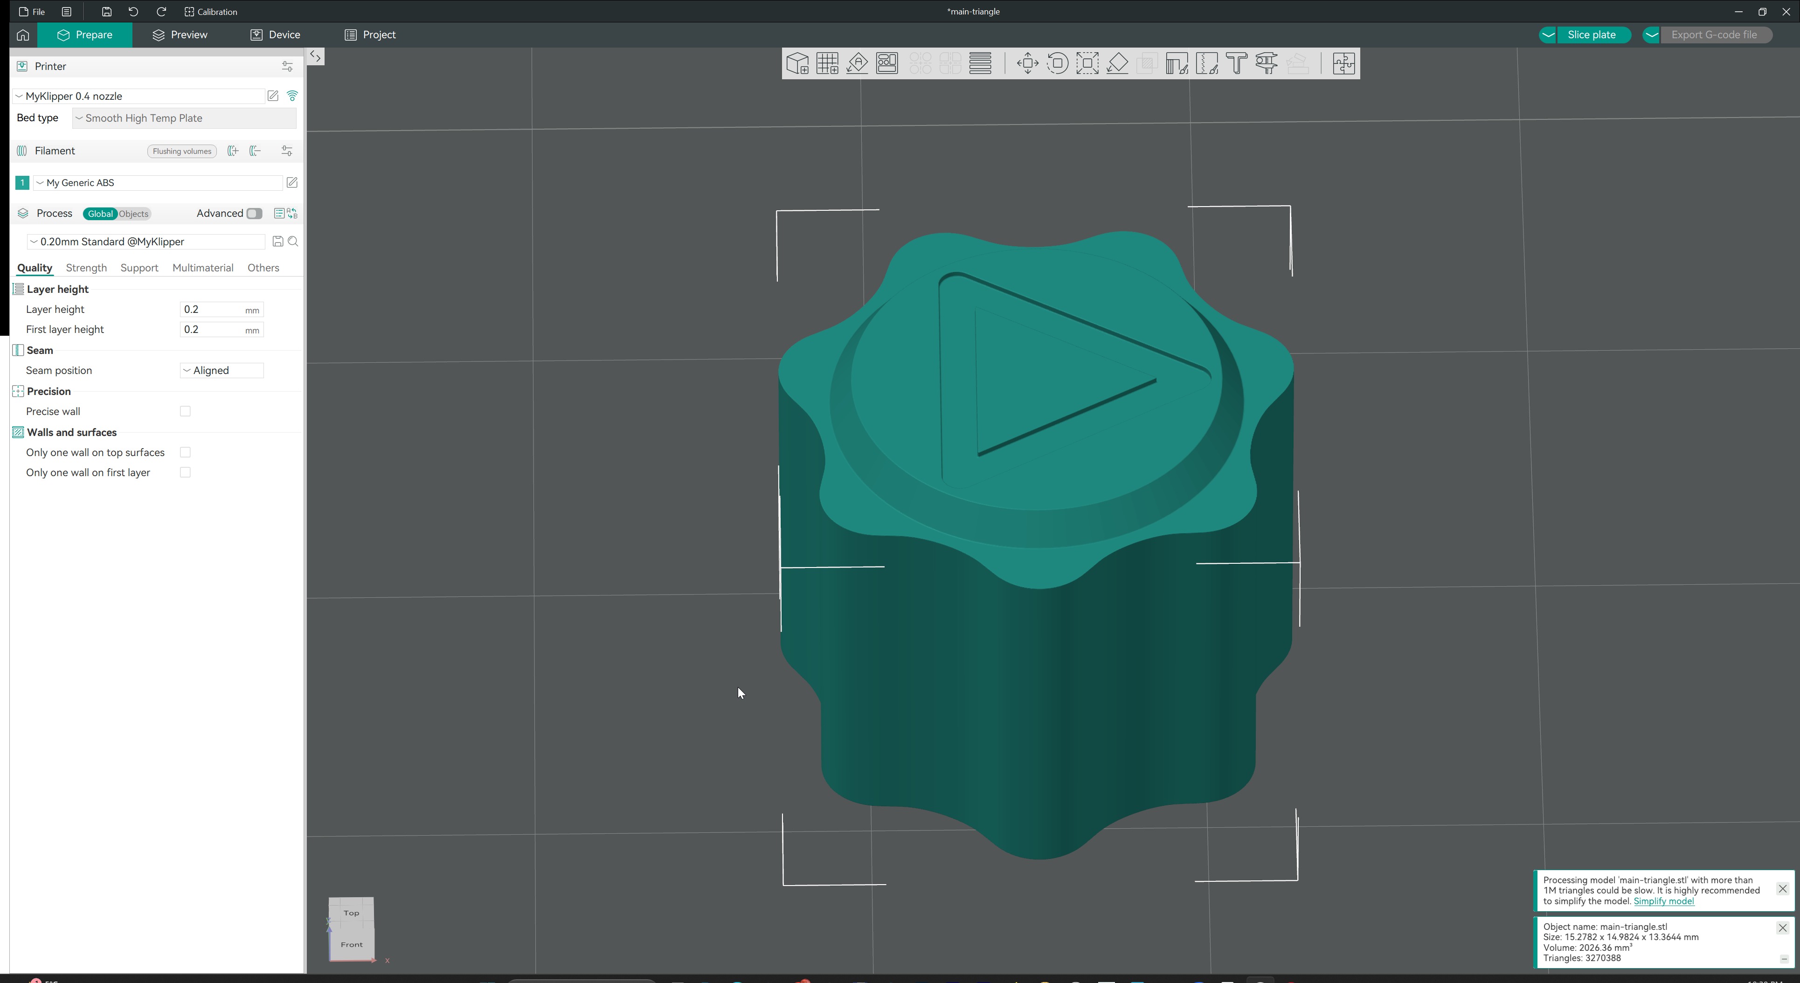Click the Add plate grid icon

[x=827, y=63]
